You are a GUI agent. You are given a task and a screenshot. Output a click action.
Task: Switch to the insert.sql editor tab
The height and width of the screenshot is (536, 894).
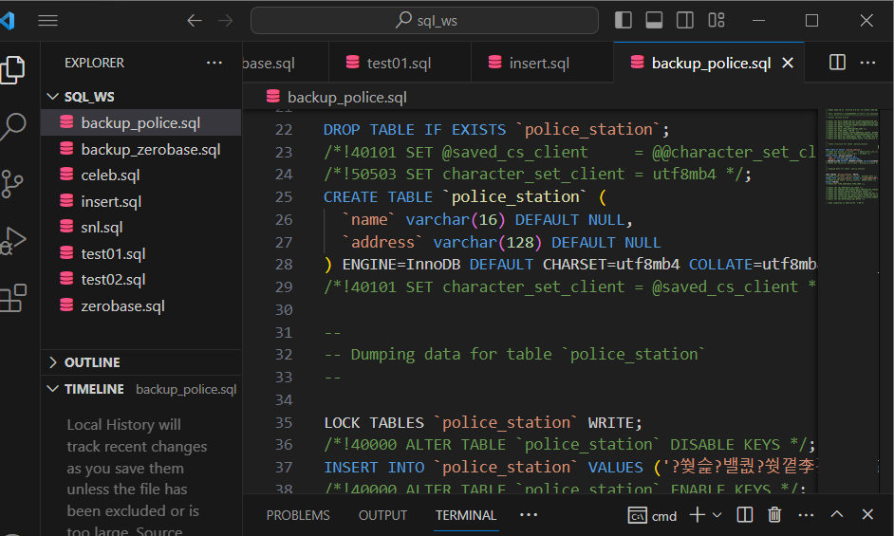(x=539, y=64)
